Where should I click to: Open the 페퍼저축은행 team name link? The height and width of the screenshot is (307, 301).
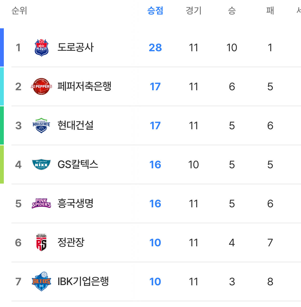click(x=85, y=86)
